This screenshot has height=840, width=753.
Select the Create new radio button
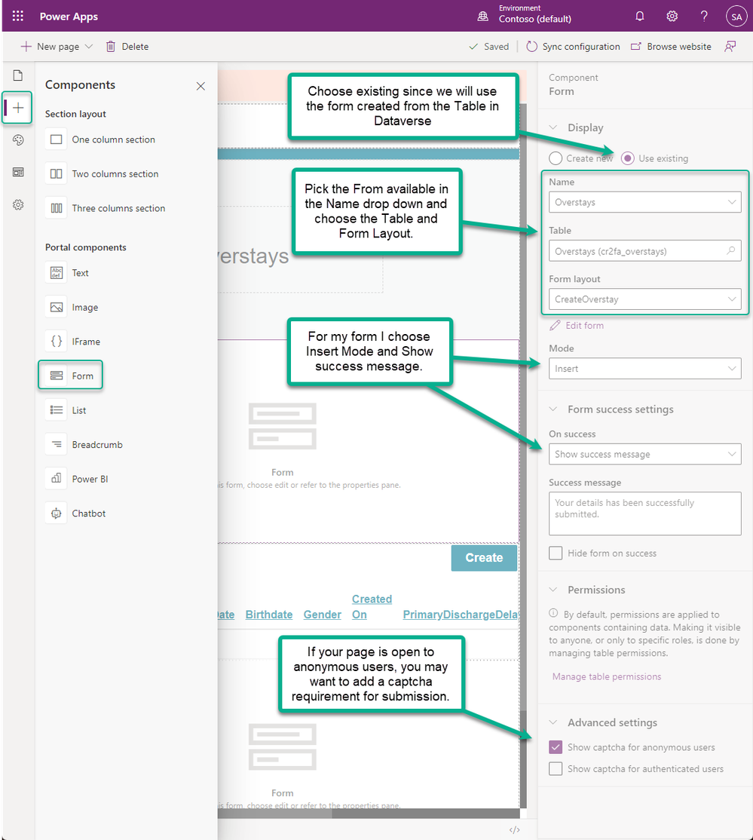556,158
